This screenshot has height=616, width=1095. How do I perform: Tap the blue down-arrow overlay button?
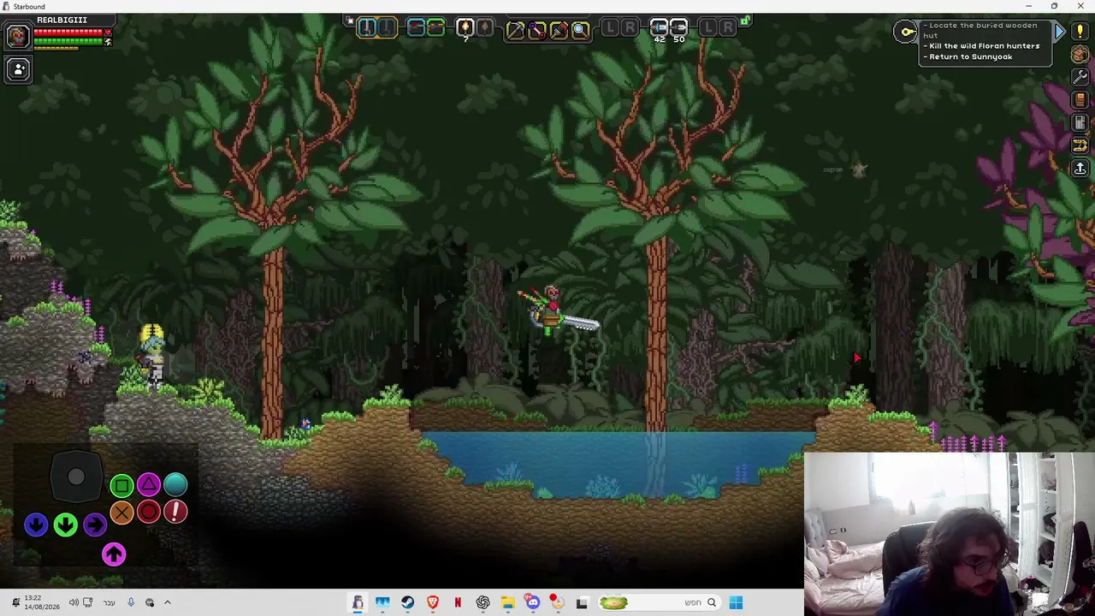[36, 524]
